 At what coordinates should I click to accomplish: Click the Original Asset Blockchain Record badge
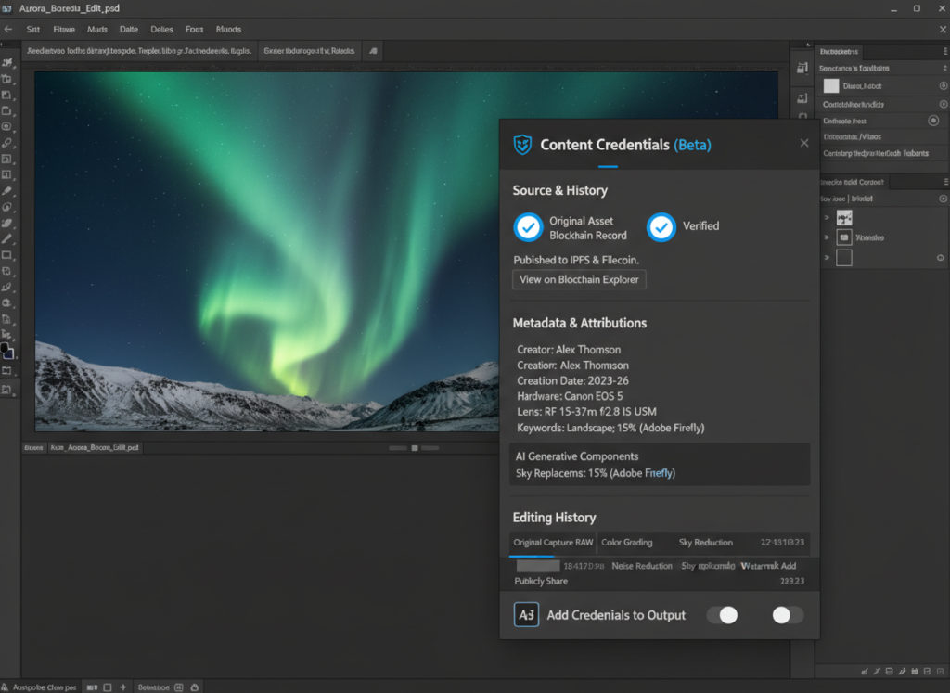(526, 225)
